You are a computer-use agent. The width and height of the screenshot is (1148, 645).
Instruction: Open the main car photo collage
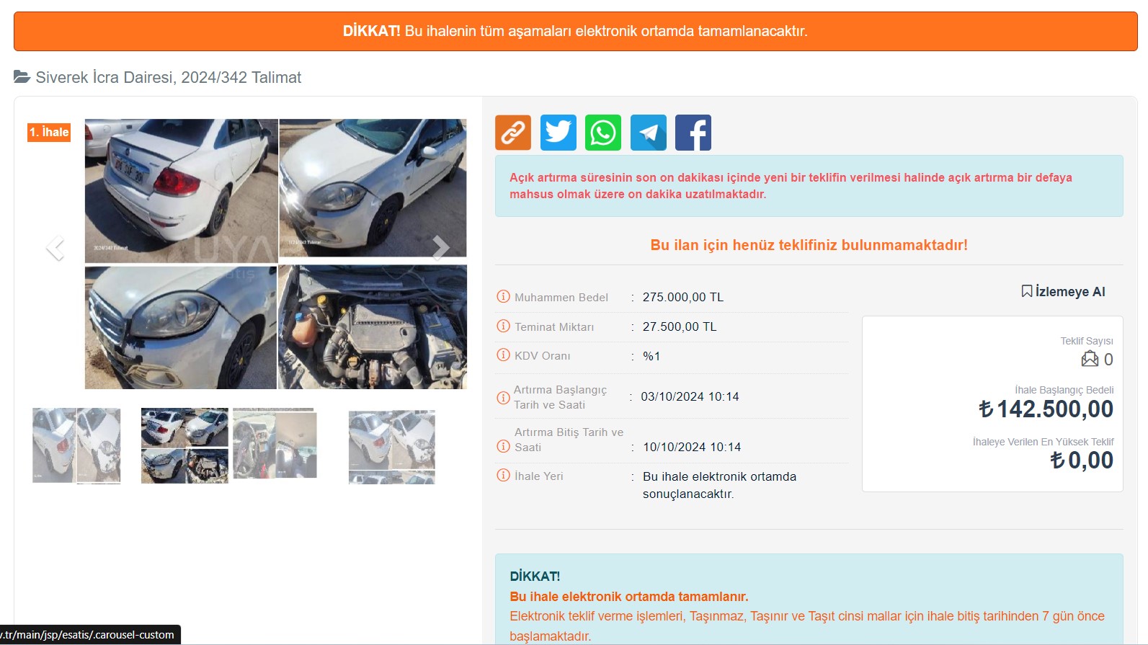point(275,254)
